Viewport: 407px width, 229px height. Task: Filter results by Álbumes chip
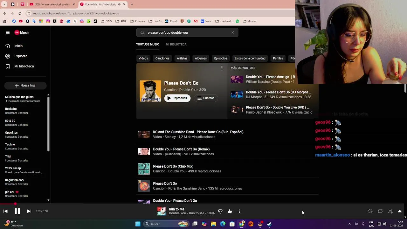[201, 58]
